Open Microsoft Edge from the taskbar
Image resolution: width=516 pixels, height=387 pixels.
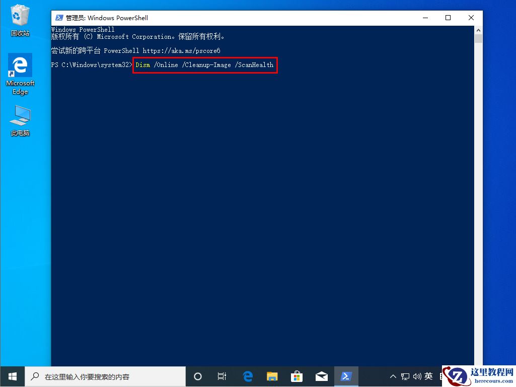pos(247,376)
